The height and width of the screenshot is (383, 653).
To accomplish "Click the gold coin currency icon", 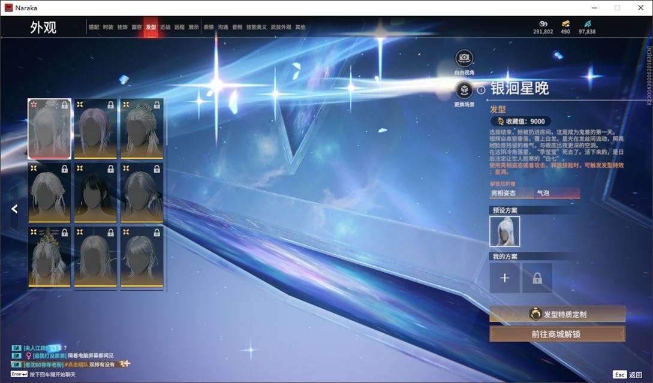I will [x=543, y=24].
